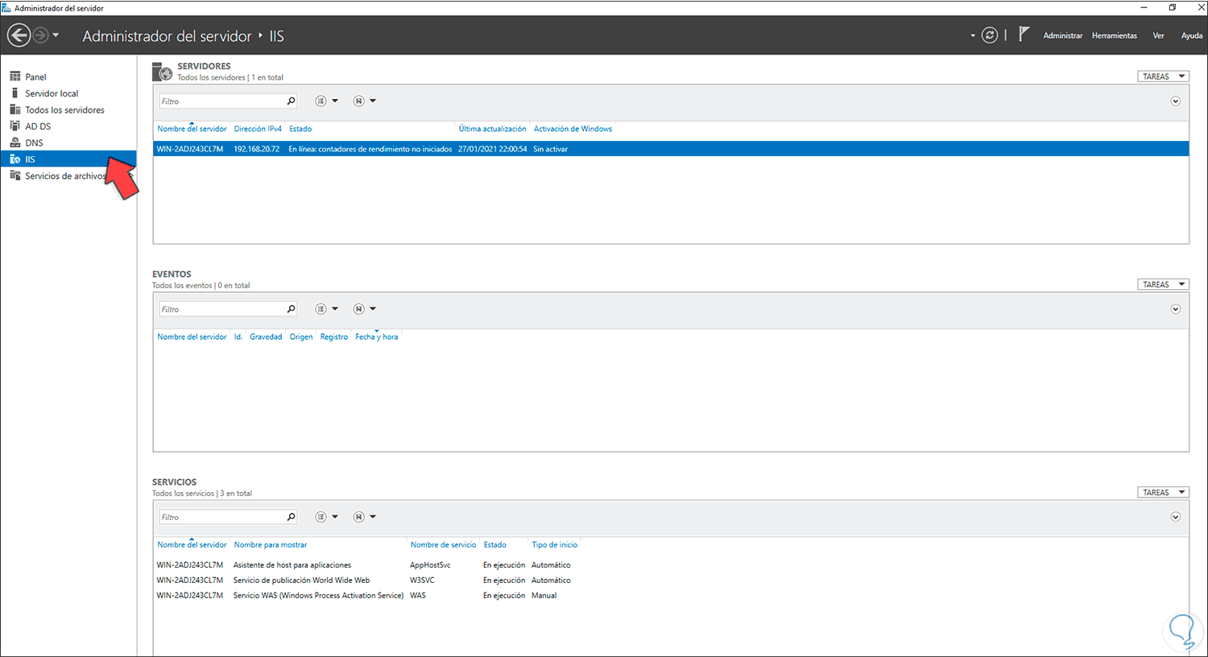Image resolution: width=1208 pixels, height=657 pixels.
Task: Sort services by Tipo de inicio column
Action: (x=555, y=545)
